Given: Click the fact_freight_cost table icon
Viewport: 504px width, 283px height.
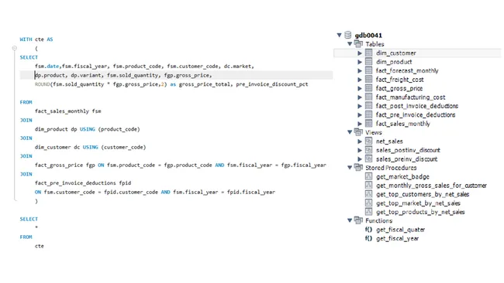Looking at the screenshot, I should tap(368, 79).
